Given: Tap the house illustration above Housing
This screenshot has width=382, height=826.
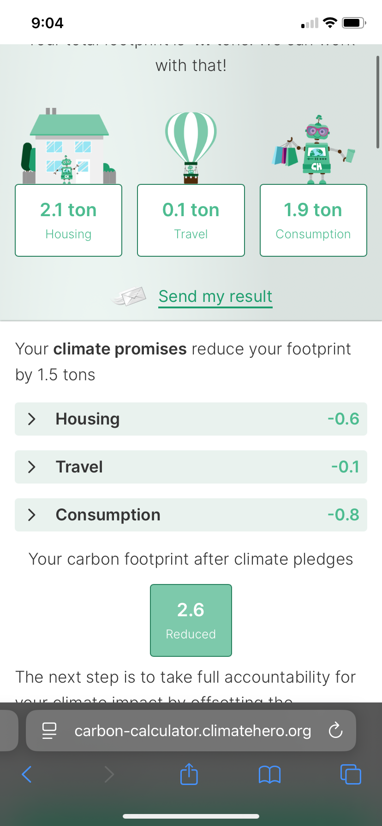Looking at the screenshot, I should pos(69,147).
